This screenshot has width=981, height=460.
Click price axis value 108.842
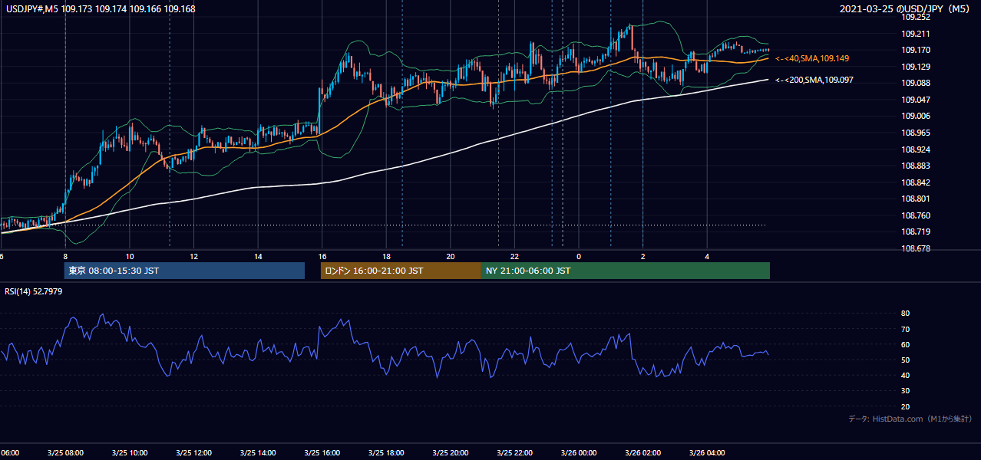click(916, 182)
